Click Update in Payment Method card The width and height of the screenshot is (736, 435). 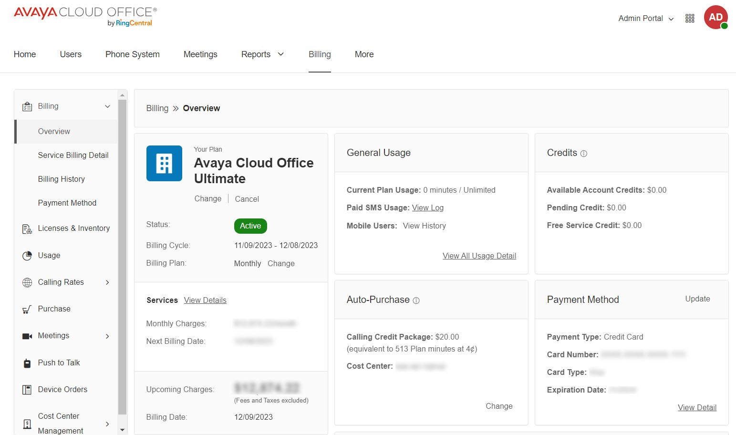(697, 299)
